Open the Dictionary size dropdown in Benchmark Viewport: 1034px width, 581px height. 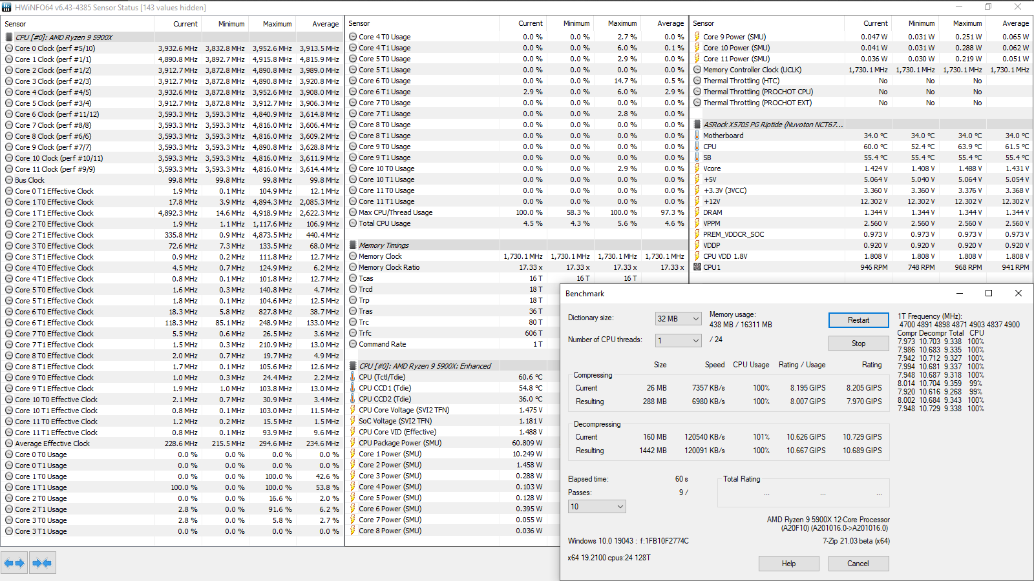(678, 319)
